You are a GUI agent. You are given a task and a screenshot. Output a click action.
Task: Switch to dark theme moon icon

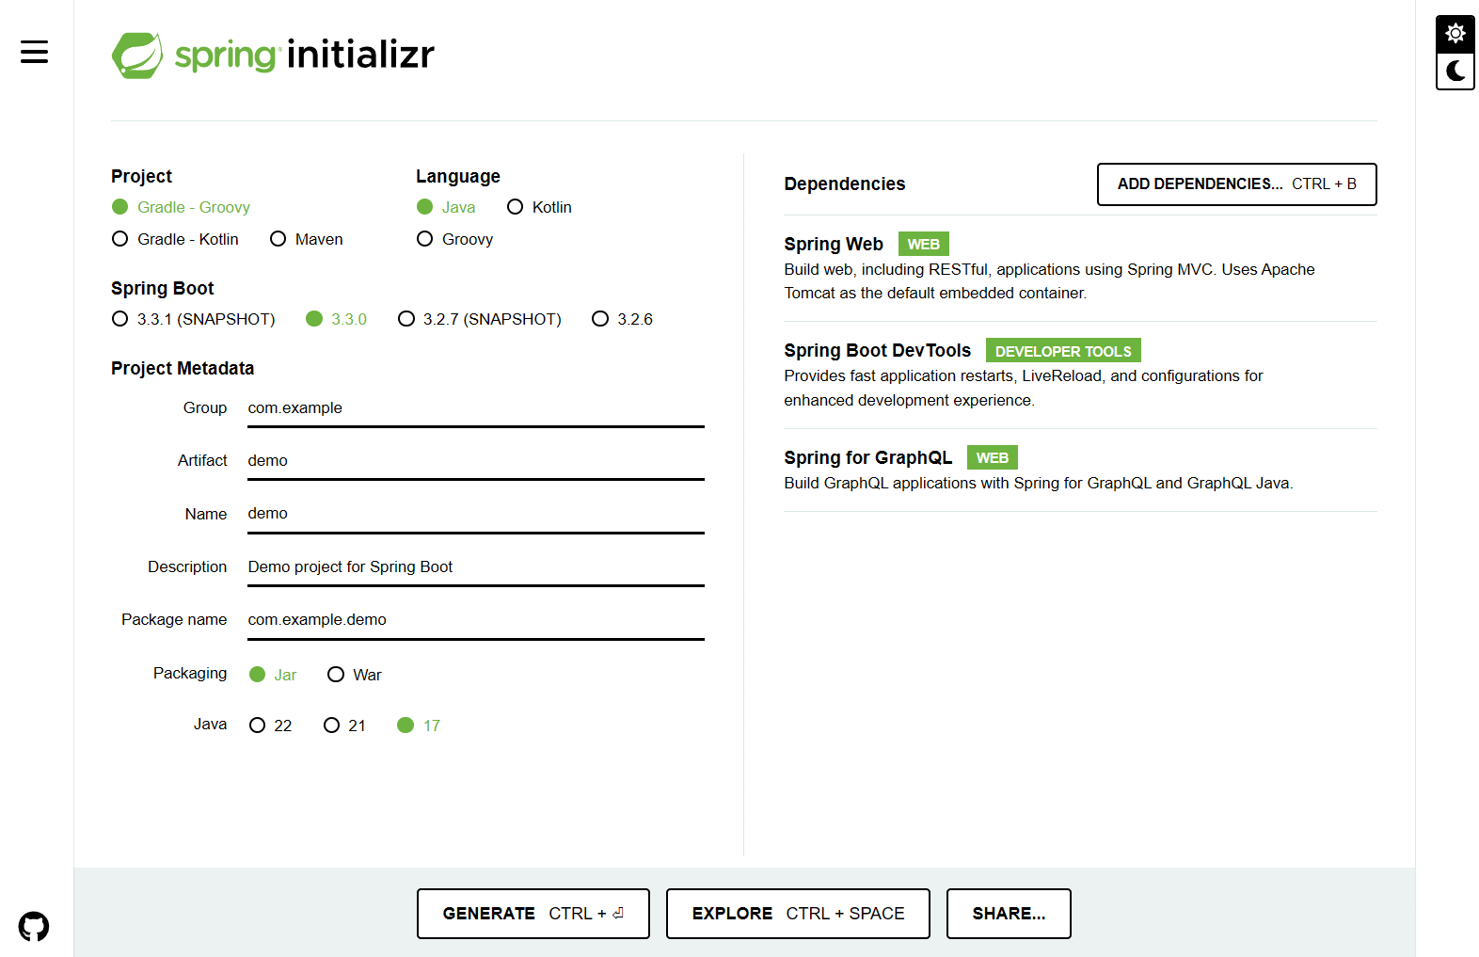(1455, 71)
